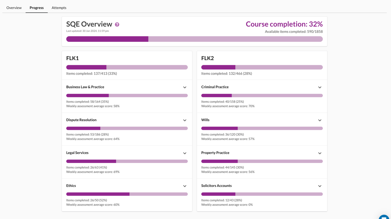Select the Progress tab

(x=36, y=8)
